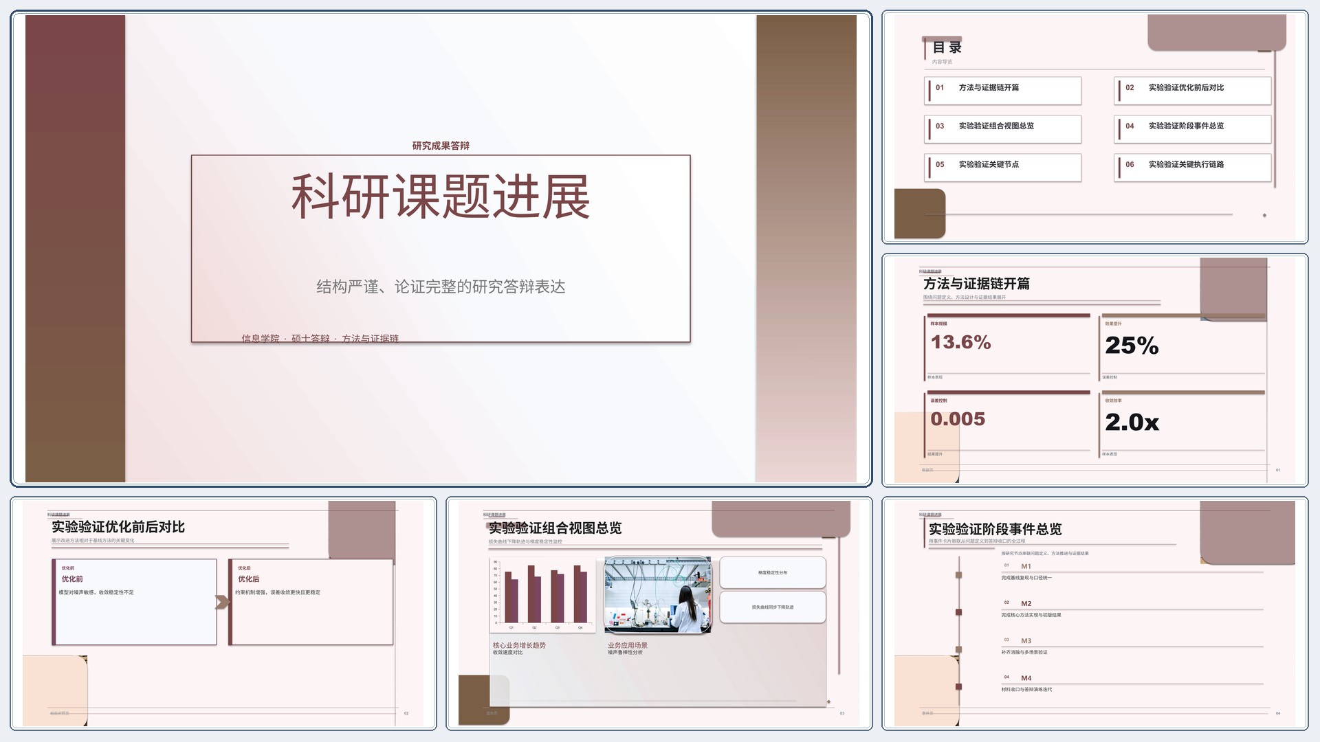Click the 核心业务增长趋势 caption
Image resolution: width=1320 pixels, height=742 pixels.
[x=519, y=646]
